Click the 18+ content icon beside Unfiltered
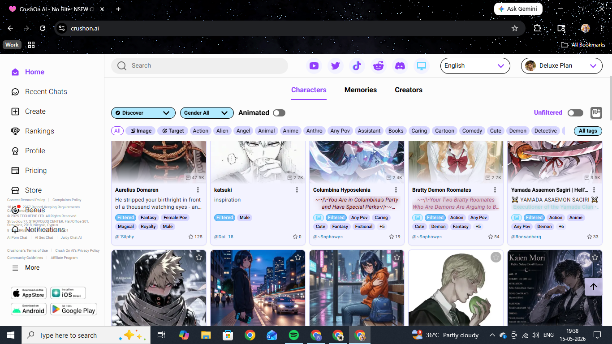 point(596,113)
